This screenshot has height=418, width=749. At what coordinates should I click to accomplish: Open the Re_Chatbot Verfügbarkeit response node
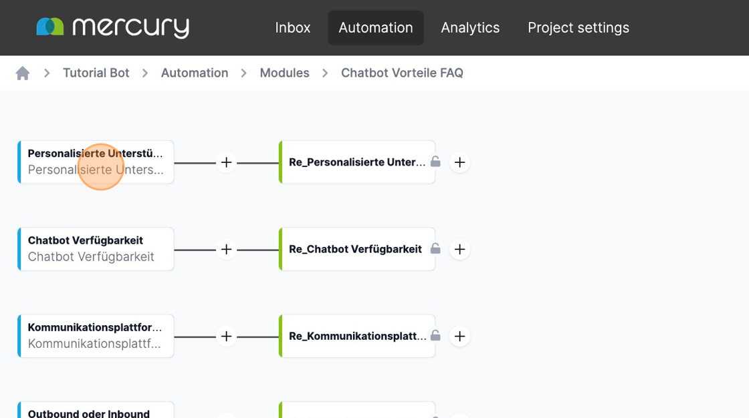(x=354, y=249)
